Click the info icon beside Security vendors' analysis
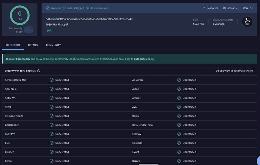 point(39,71)
